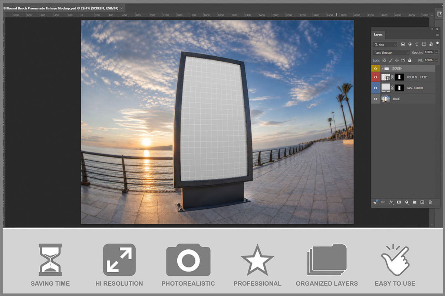Click lock image pixels brush icon
This screenshot has height=296, width=445.
coord(390,60)
